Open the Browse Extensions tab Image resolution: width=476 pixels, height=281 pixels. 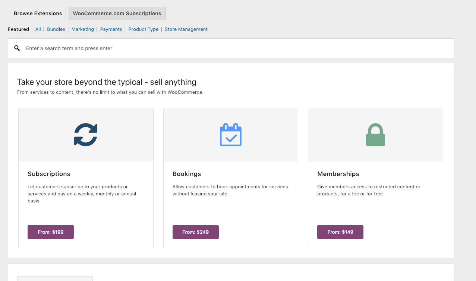click(38, 13)
